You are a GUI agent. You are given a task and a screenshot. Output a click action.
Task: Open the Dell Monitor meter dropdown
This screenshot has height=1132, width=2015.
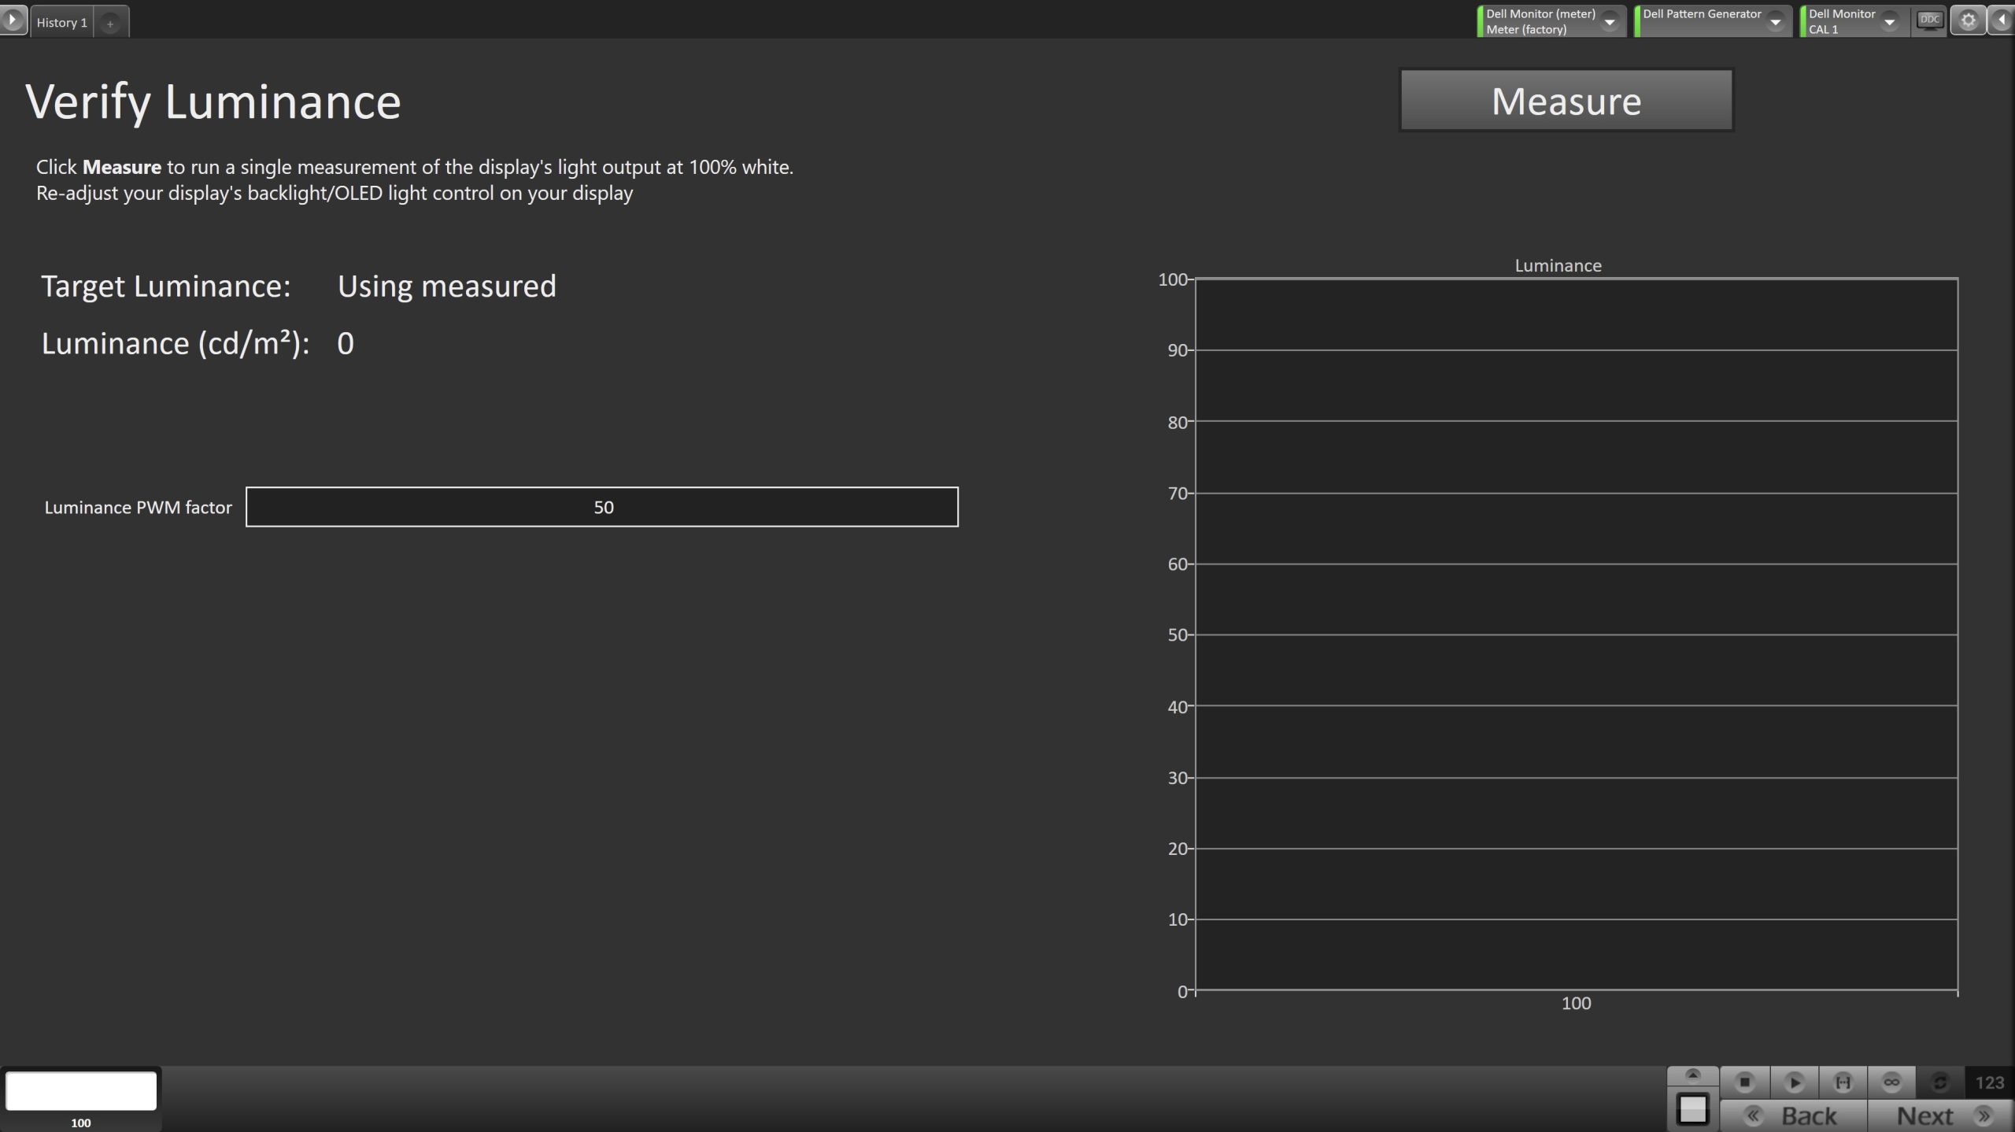(1551, 21)
